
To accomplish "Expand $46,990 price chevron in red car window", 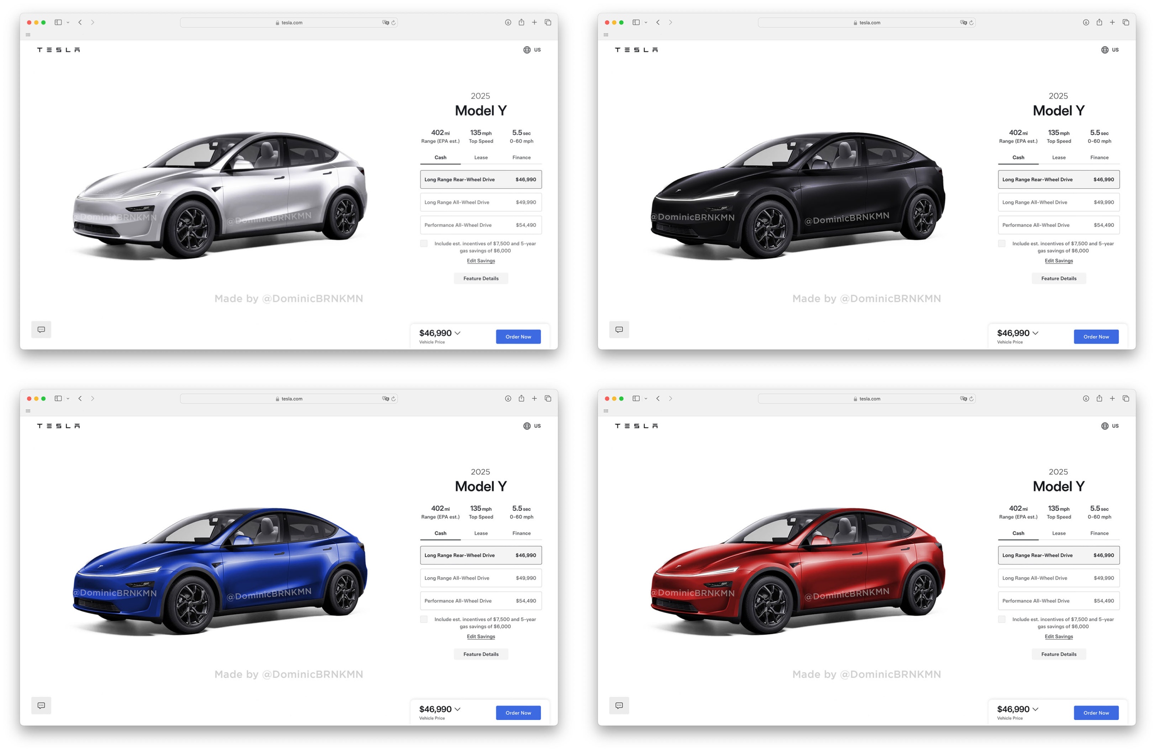I will pos(1035,709).
